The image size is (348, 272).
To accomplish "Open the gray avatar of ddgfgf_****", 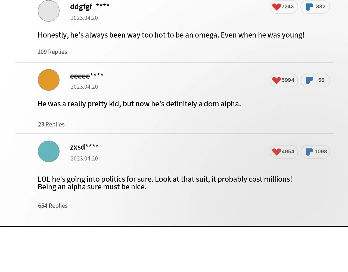I will (x=49, y=11).
